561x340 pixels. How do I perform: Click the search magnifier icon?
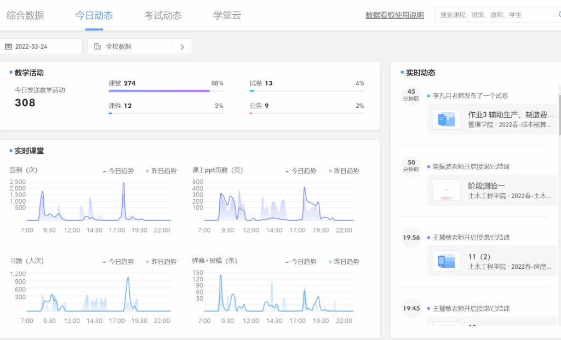point(559,15)
